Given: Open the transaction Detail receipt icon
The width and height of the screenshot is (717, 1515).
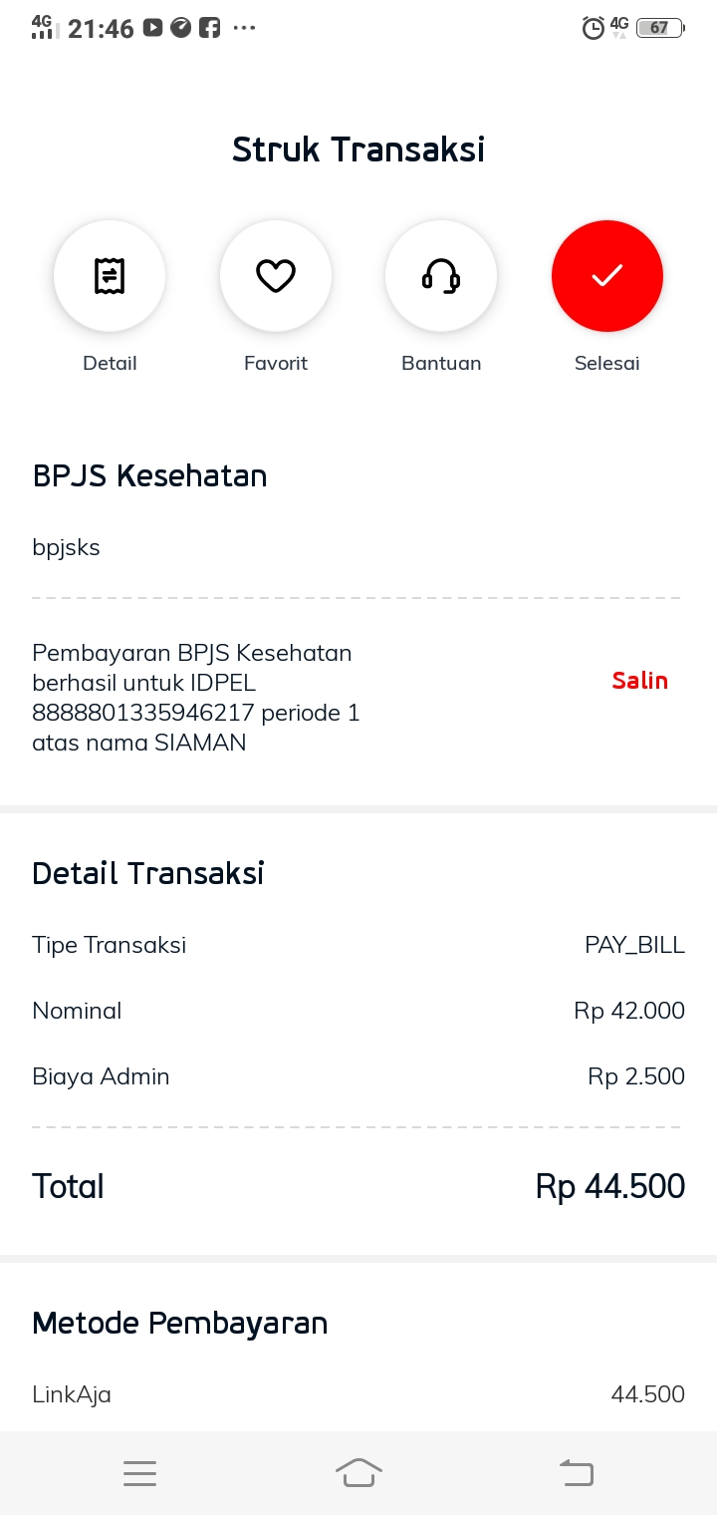Looking at the screenshot, I should point(110,276).
